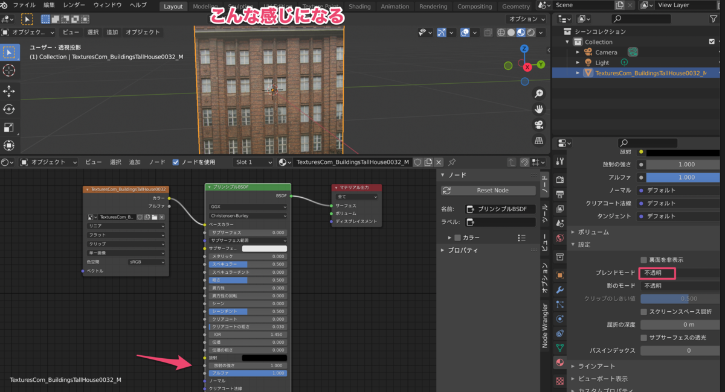
Task: Expand the Camera item in outliner
Action: (578, 52)
